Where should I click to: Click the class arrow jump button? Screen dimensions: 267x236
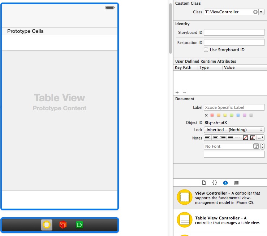coord(255,12)
